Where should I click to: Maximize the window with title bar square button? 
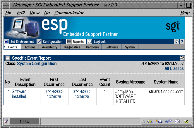[x=188, y=5]
